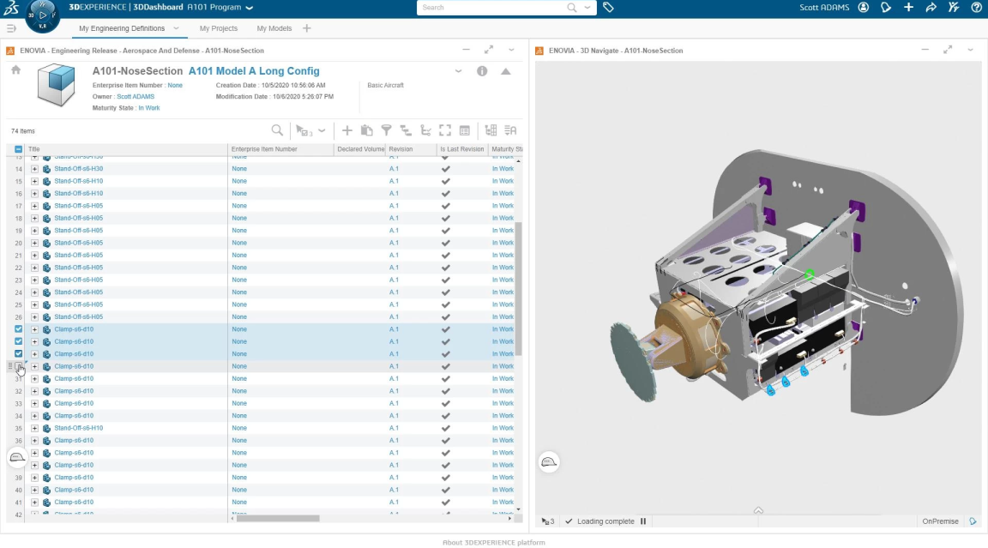
Task: Switch to the My Projects tab
Action: click(219, 27)
